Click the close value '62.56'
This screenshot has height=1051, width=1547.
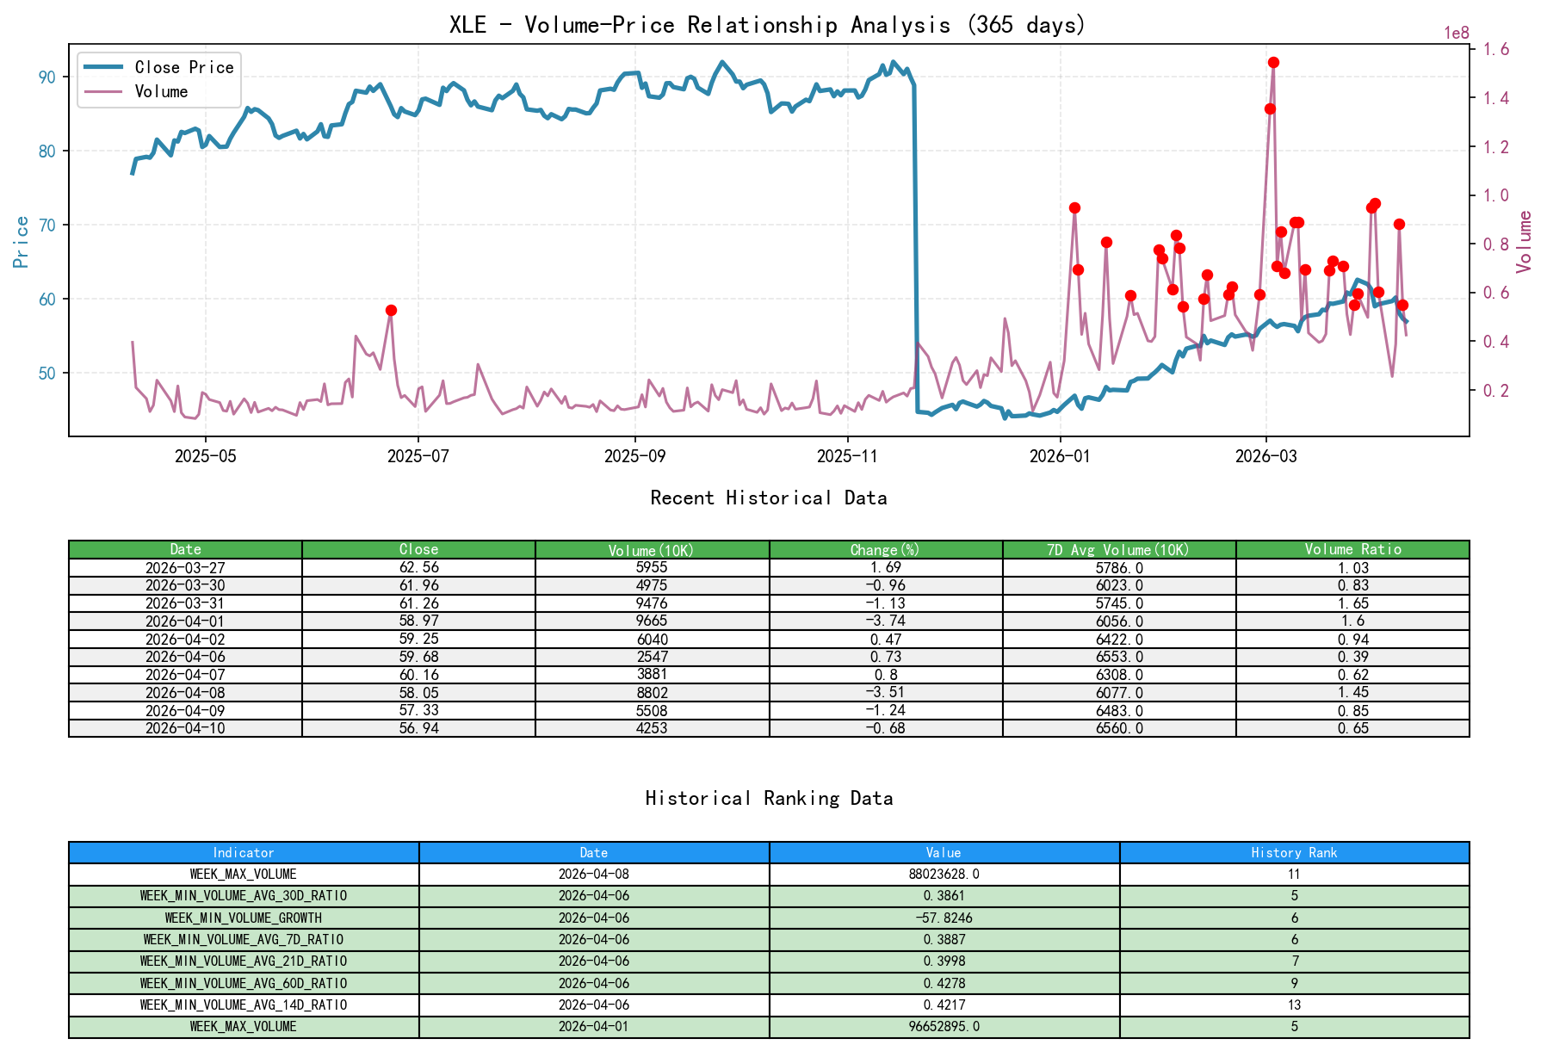pyautogui.click(x=418, y=568)
